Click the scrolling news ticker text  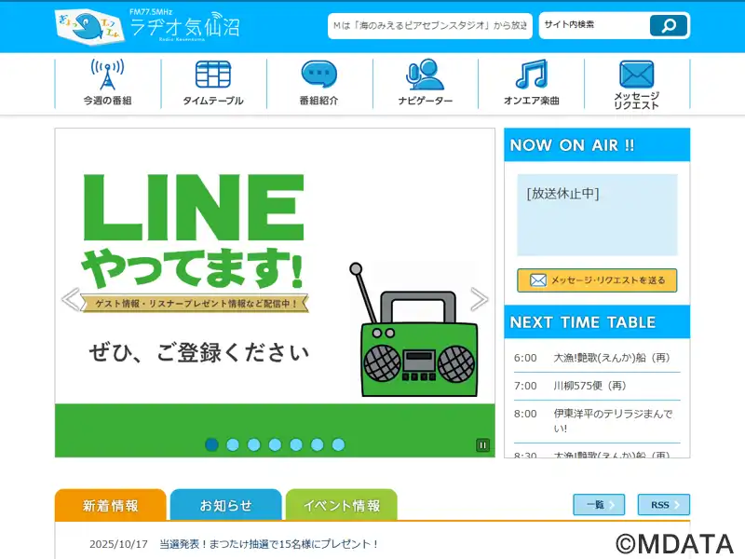click(430, 26)
